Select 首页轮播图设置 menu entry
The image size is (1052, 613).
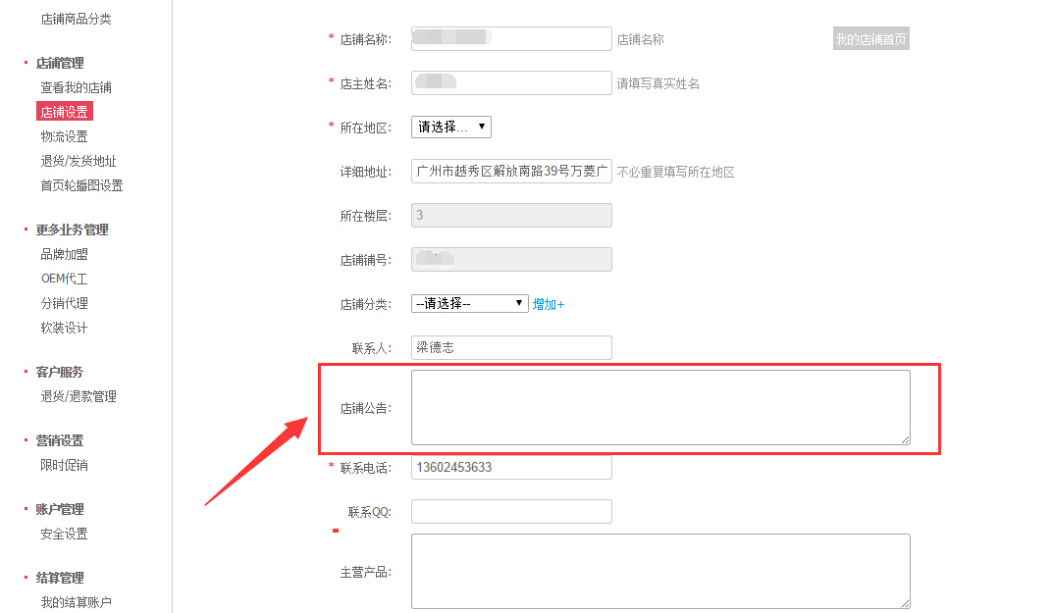pos(81,185)
